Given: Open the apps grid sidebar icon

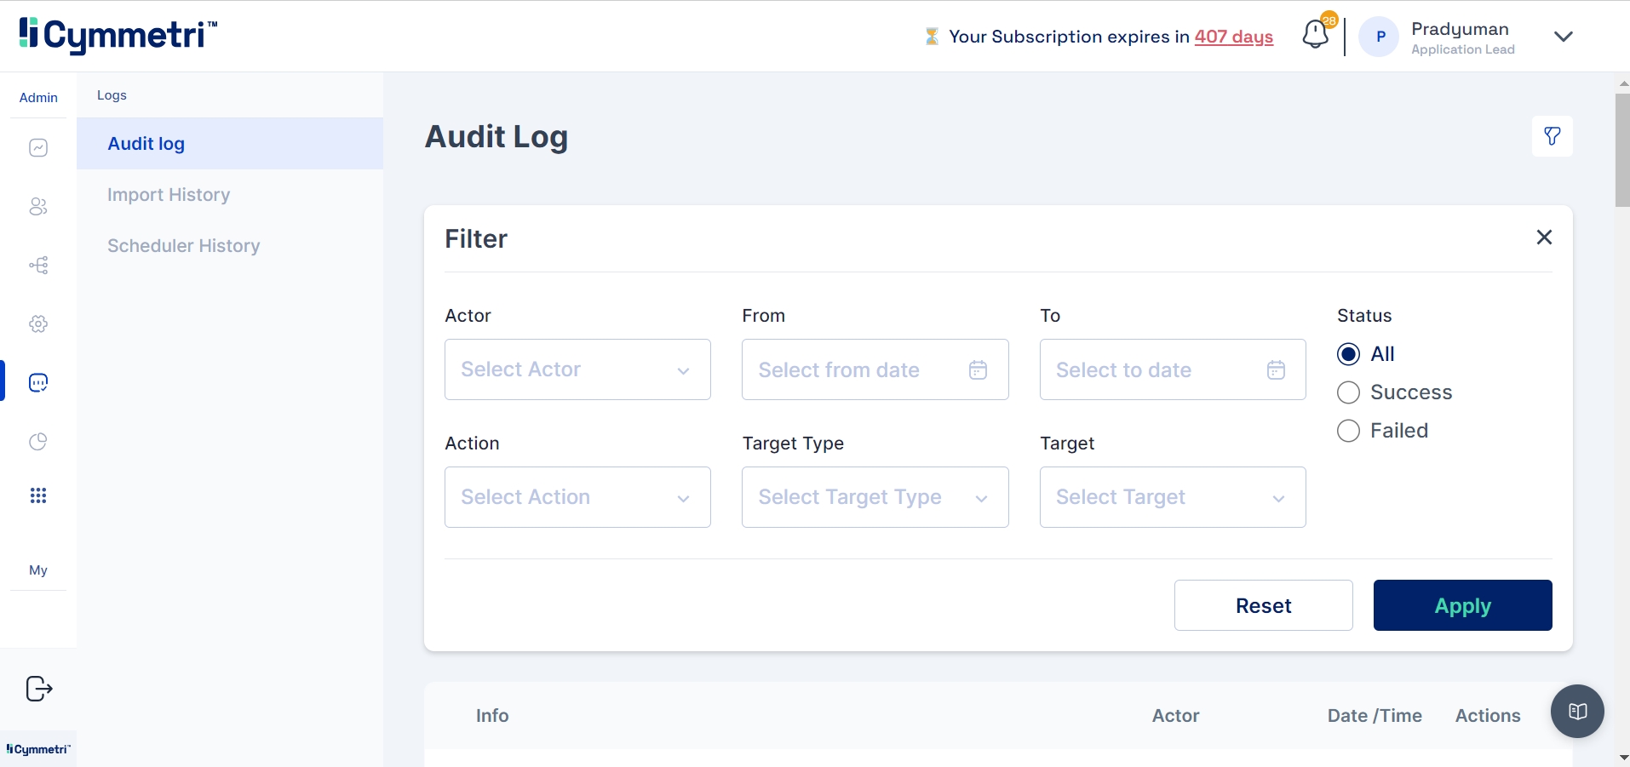Looking at the screenshot, I should [x=38, y=495].
